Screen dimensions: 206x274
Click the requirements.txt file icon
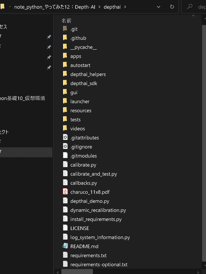[x=65, y=255]
